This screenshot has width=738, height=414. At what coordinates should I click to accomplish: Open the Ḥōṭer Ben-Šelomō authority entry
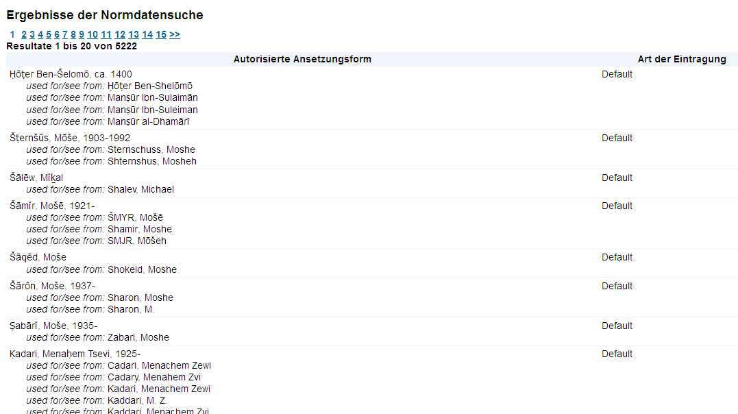71,74
